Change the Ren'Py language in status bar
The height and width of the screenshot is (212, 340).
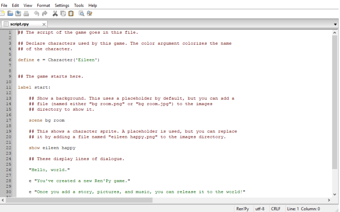click(x=243, y=209)
